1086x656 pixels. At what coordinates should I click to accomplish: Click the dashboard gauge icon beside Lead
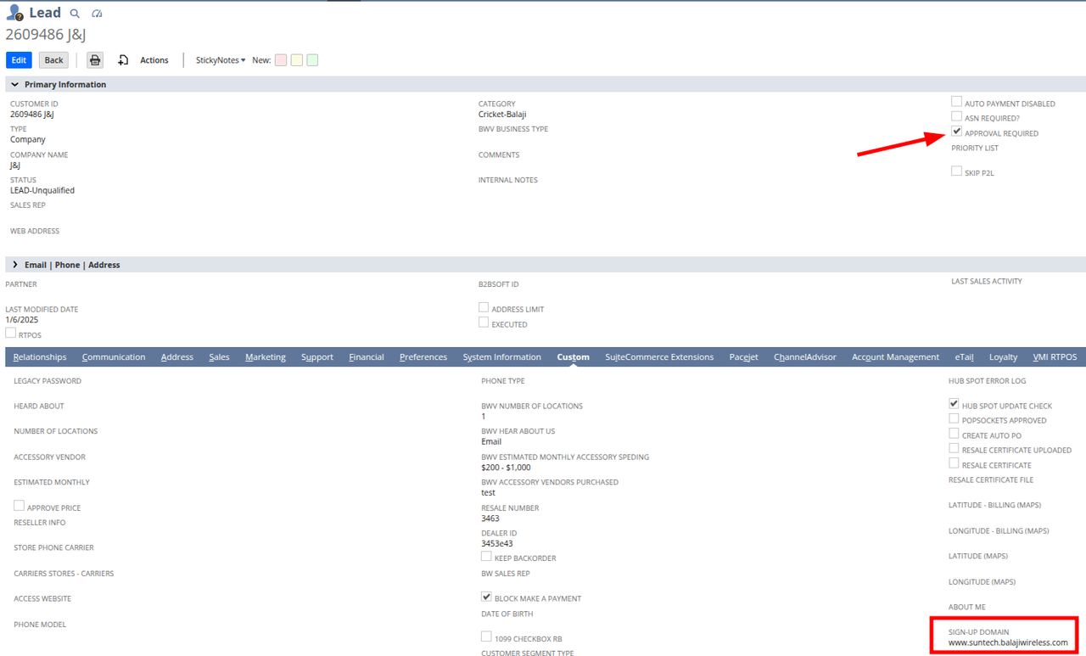click(97, 14)
